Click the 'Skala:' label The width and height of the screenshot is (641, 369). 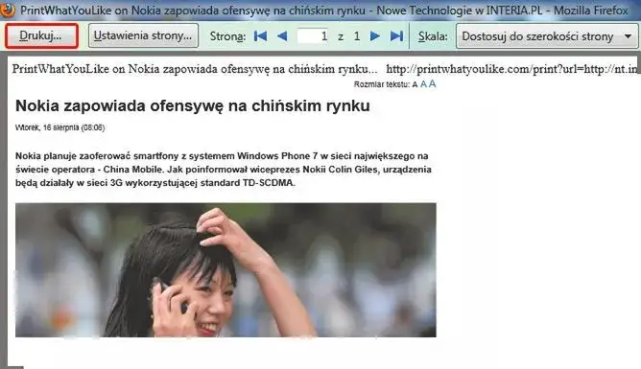pos(433,36)
